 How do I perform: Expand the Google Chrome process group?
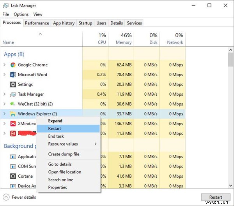click(4, 65)
